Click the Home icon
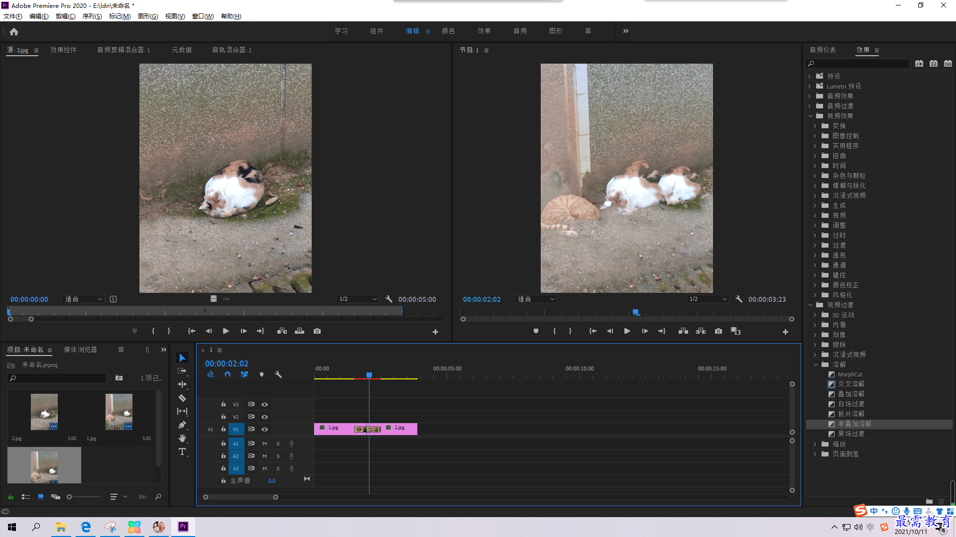The image size is (956, 537). click(x=14, y=31)
